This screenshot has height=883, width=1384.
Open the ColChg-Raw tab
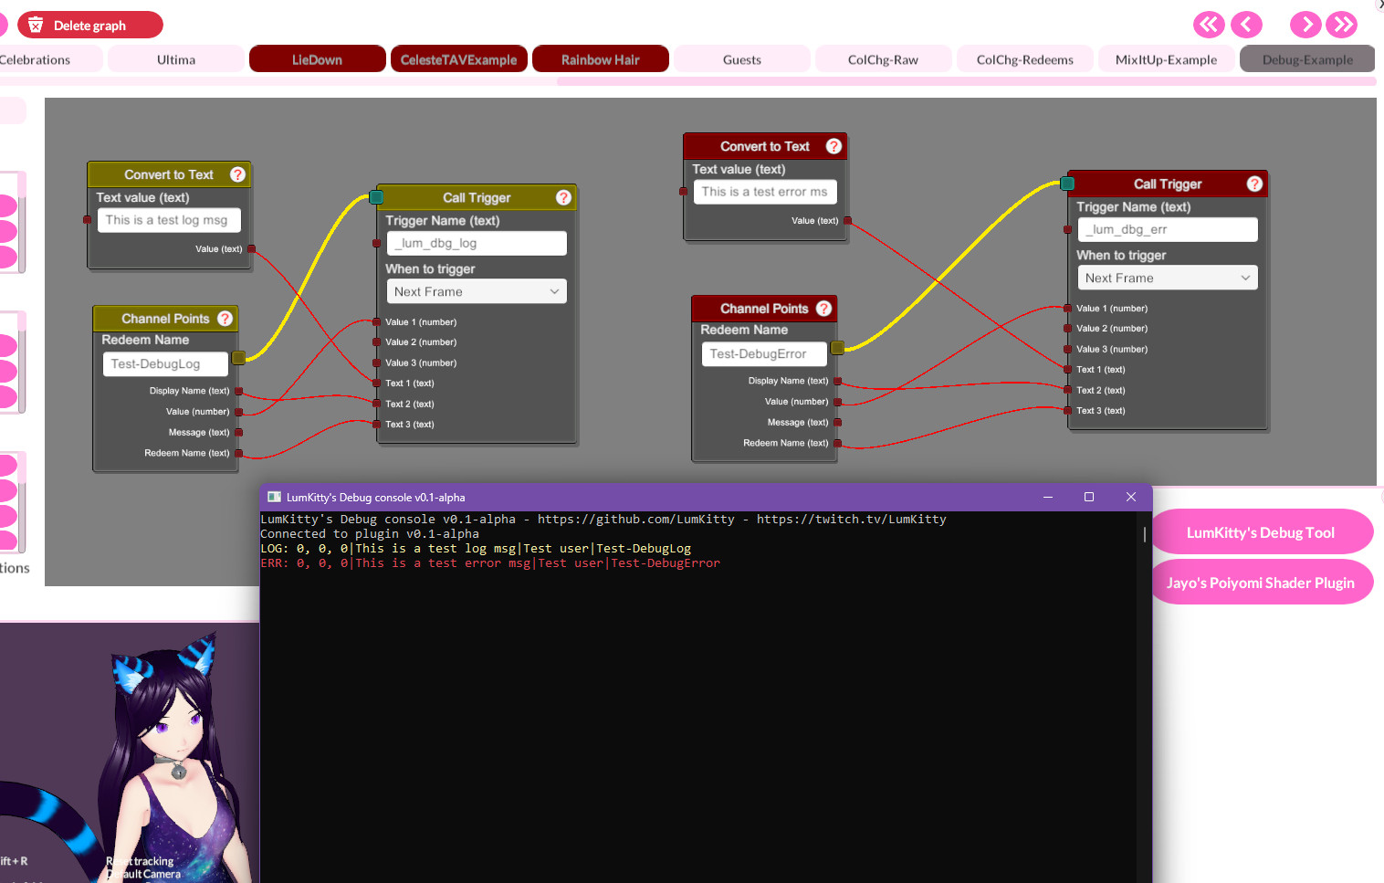point(884,59)
